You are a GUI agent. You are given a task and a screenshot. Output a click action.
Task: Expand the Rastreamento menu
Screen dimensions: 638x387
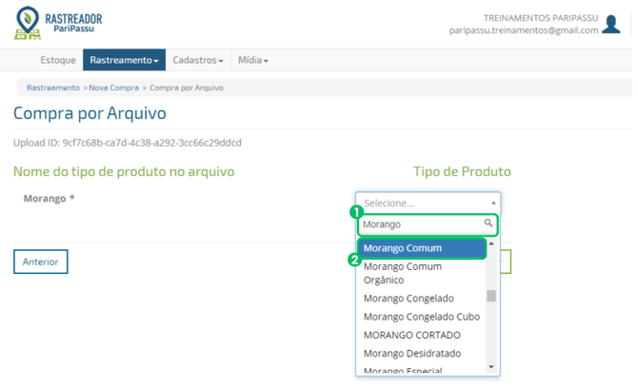[x=124, y=61]
